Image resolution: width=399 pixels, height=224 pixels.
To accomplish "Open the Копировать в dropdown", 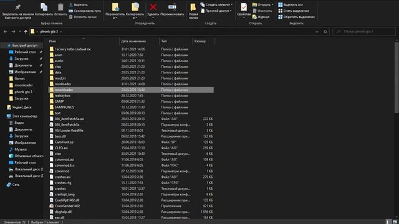I will click(135, 11).
